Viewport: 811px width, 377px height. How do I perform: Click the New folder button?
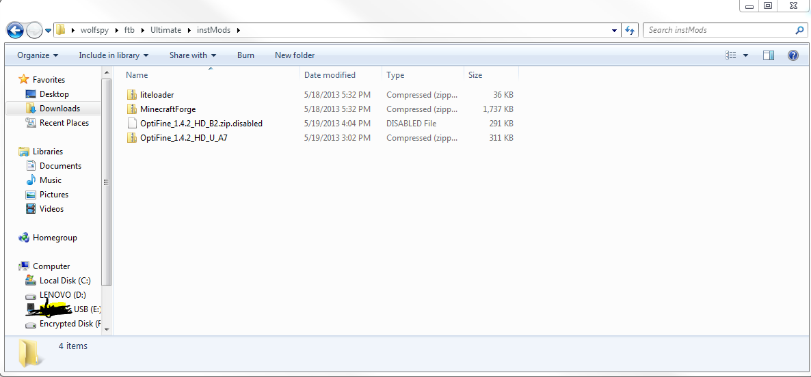click(x=295, y=55)
